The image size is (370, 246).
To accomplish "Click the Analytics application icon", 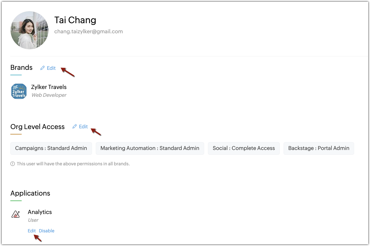I will point(16,214).
